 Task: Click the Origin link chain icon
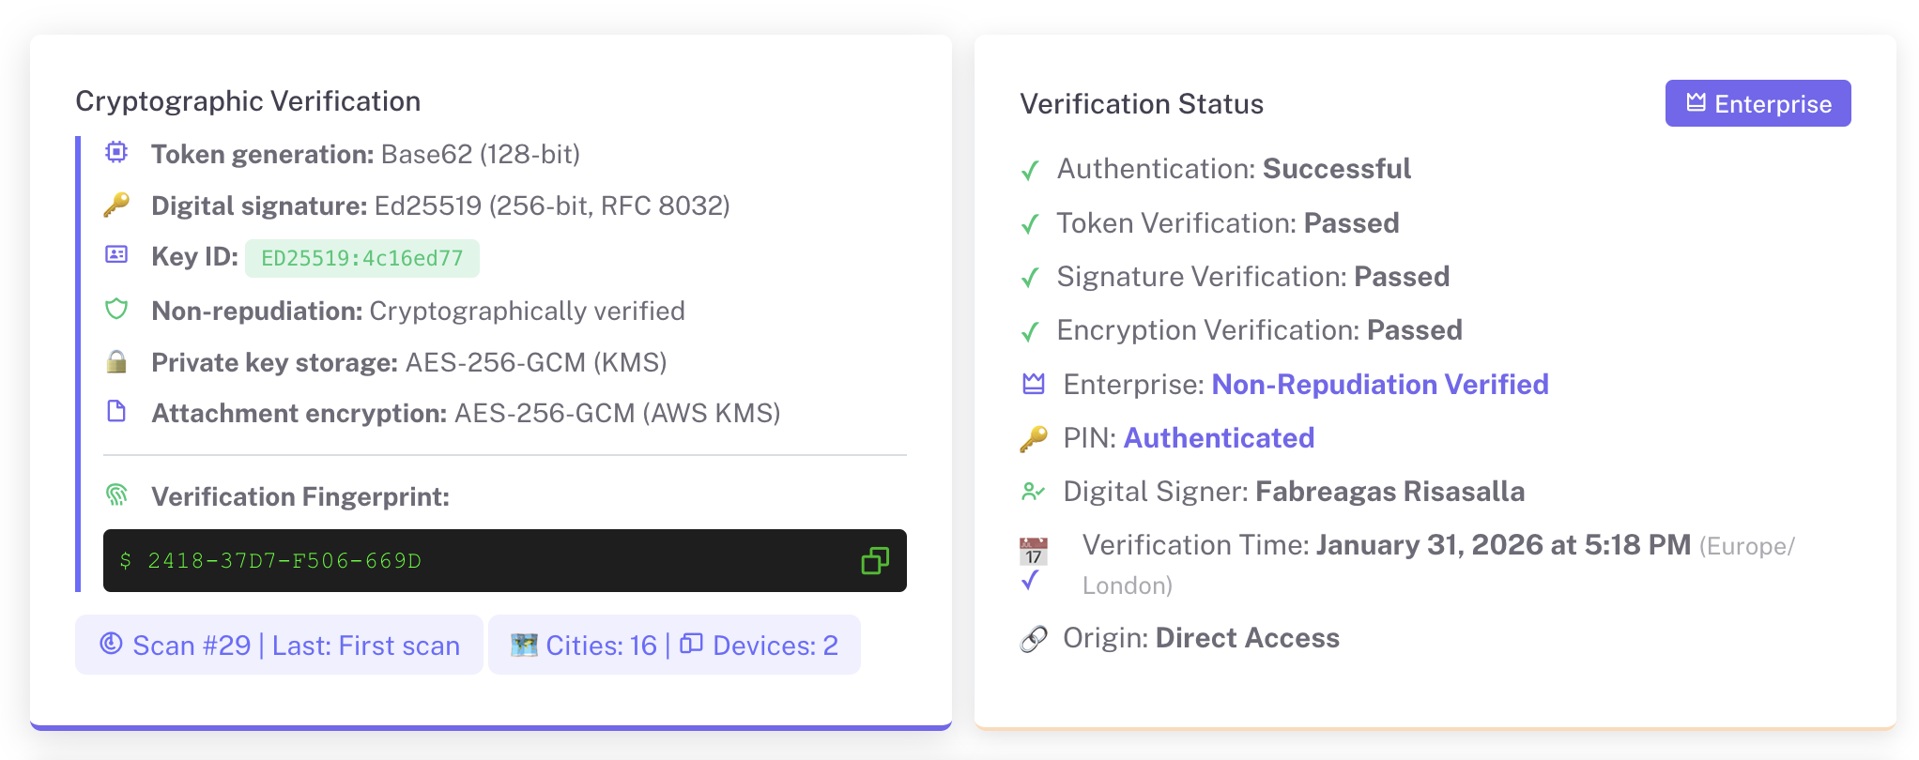pos(1033,639)
